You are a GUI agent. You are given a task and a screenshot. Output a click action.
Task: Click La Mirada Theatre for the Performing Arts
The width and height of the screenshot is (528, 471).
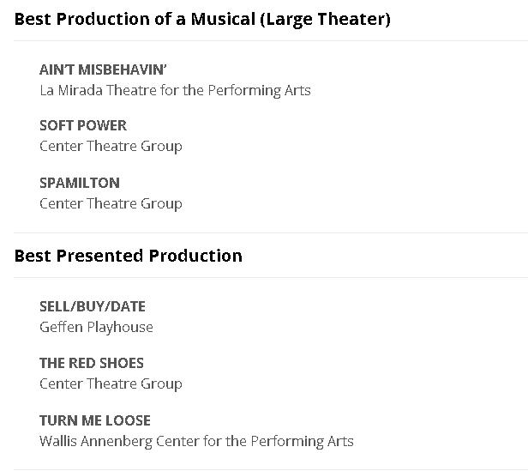[175, 89]
